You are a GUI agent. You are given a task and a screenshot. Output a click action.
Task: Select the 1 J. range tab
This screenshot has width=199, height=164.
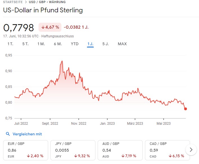coord(90,44)
